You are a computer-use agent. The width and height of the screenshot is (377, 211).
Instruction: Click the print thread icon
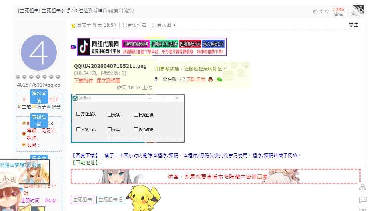coord(315,11)
